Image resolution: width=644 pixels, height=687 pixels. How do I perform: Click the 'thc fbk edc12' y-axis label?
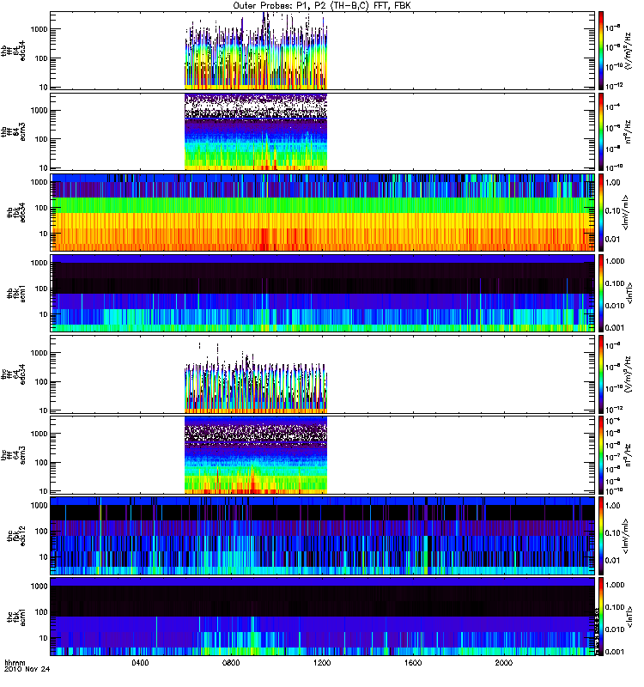click(x=16, y=536)
